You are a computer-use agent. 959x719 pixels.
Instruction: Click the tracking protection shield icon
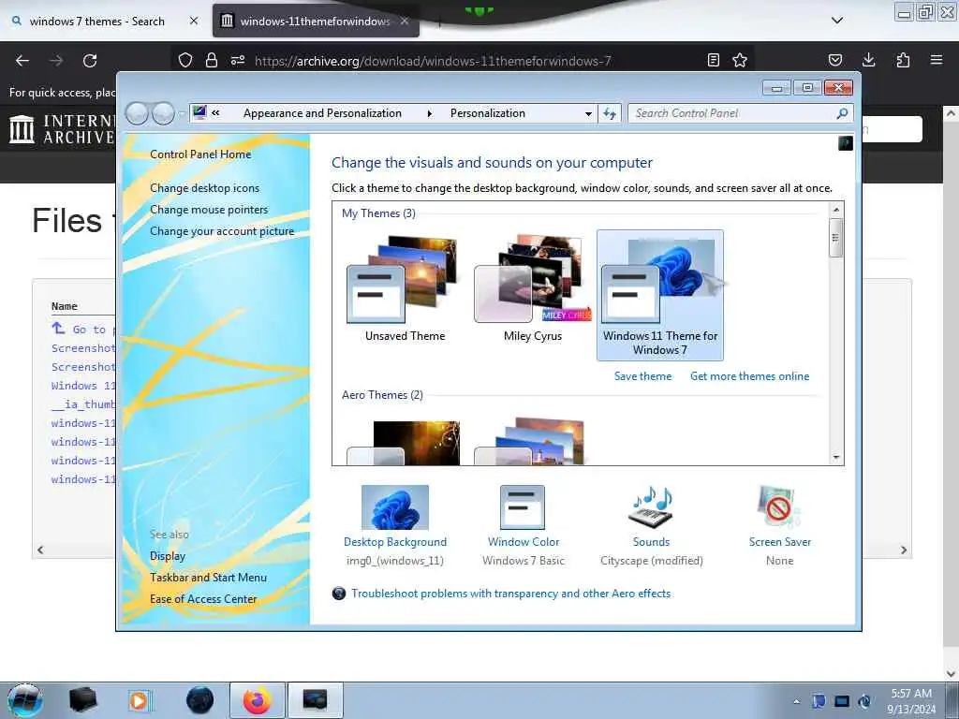pyautogui.click(x=185, y=60)
